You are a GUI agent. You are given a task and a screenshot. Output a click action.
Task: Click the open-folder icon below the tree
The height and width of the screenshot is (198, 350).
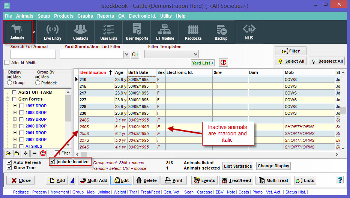pyautogui.click(x=8, y=153)
